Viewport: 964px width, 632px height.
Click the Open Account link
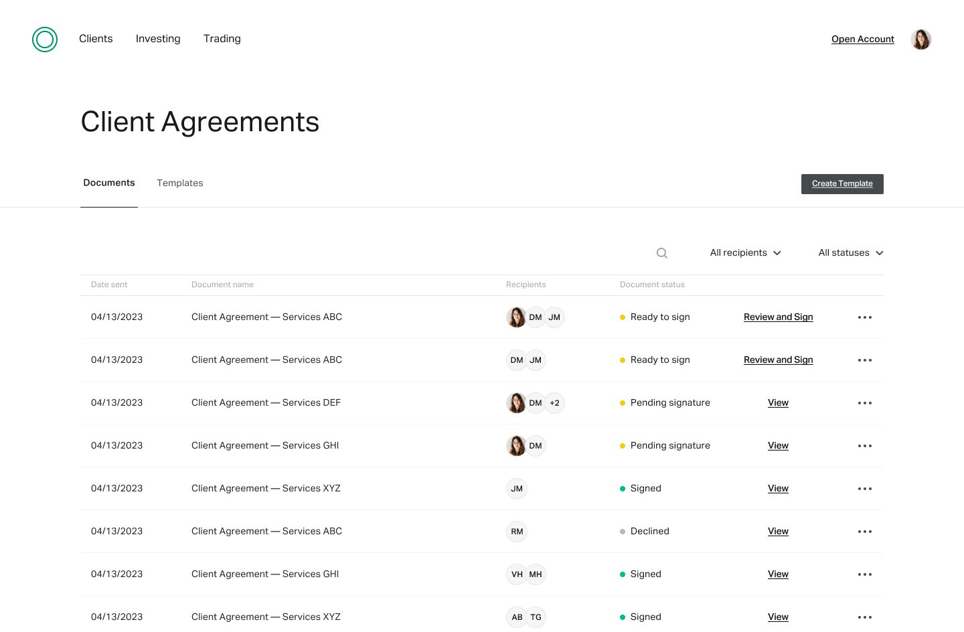tap(862, 39)
